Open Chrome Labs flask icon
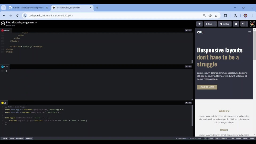The width and height of the screenshot is (256, 144). point(235,16)
